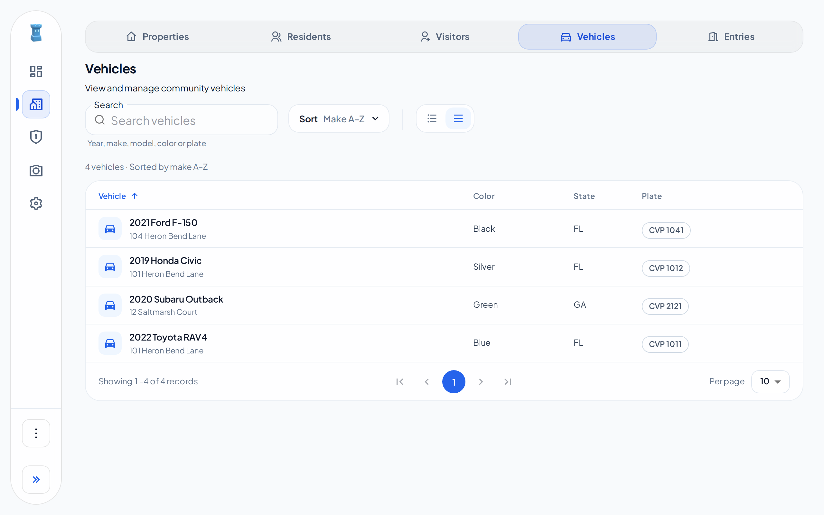Click the car icon for 2021 Ford F-150
Image resolution: width=824 pixels, height=515 pixels.
(x=110, y=229)
